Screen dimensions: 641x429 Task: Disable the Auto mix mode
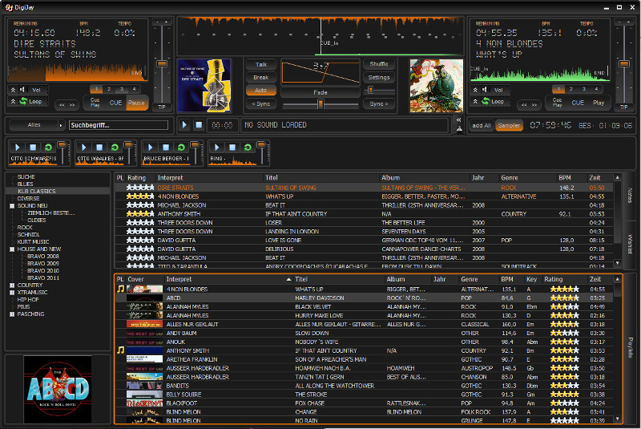coord(261,91)
